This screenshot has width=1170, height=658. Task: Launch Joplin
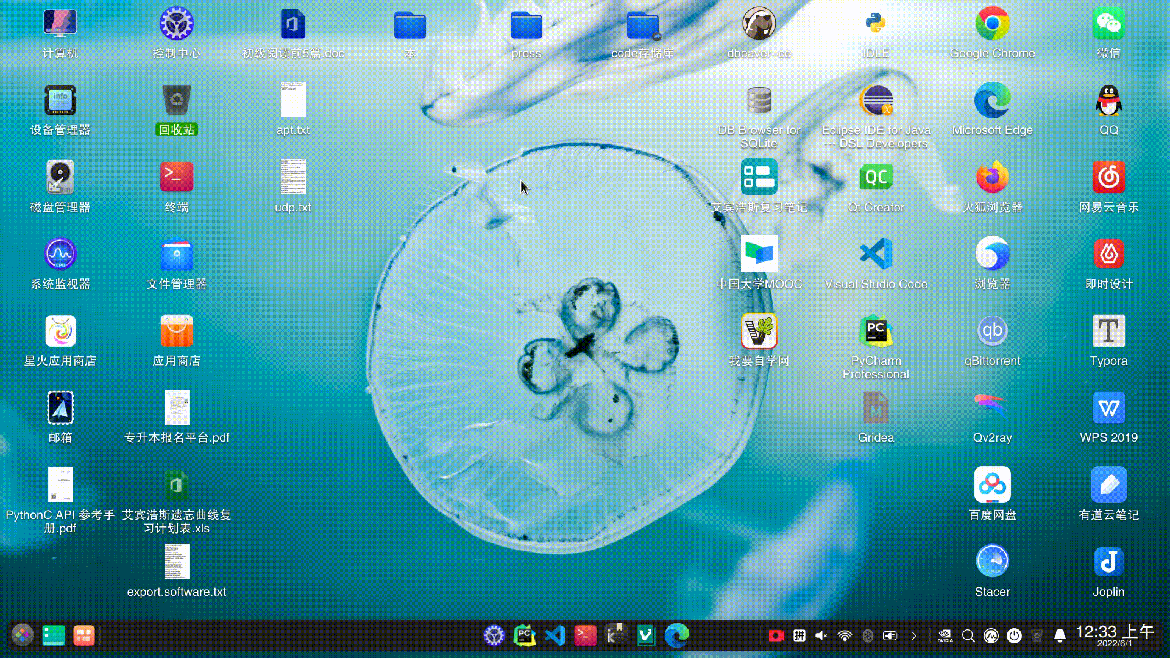click(x=1108, y=562)
